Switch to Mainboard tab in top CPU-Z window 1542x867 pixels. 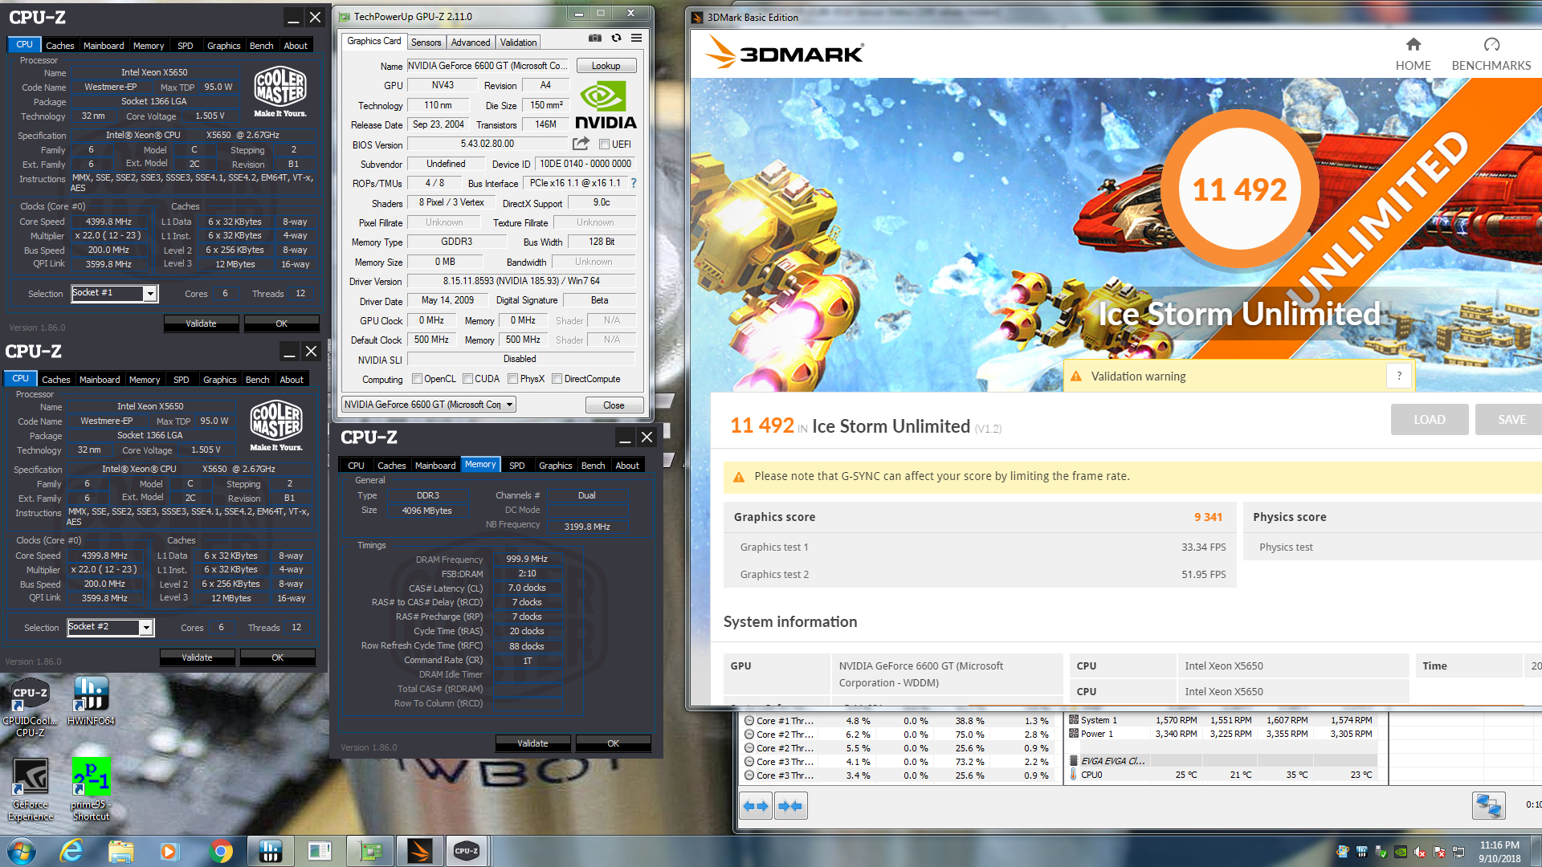(x=104, y=46)
